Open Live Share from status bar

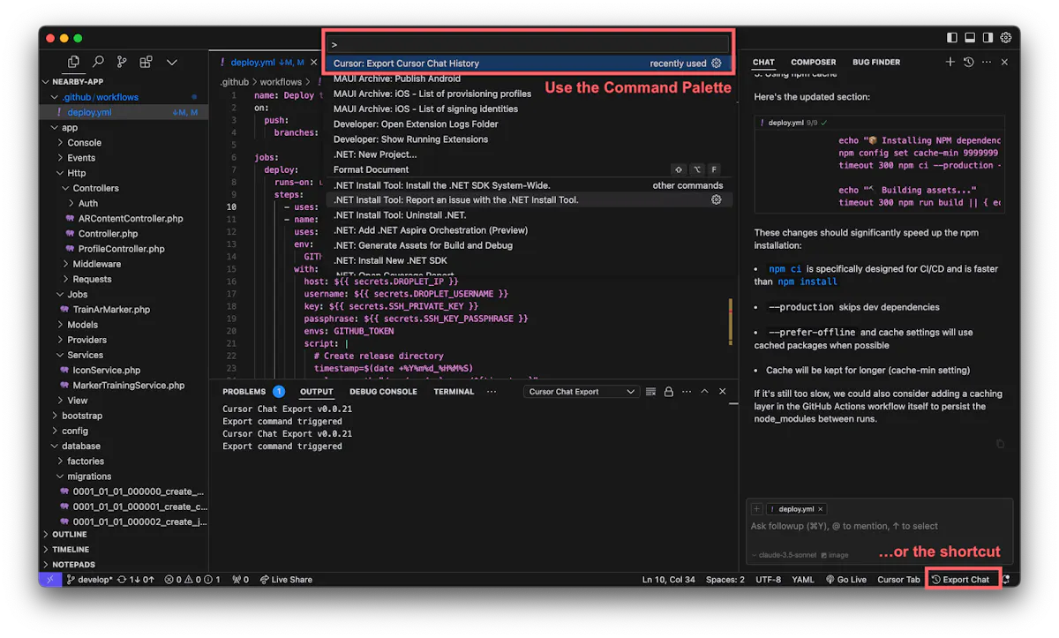click(286, 580)
